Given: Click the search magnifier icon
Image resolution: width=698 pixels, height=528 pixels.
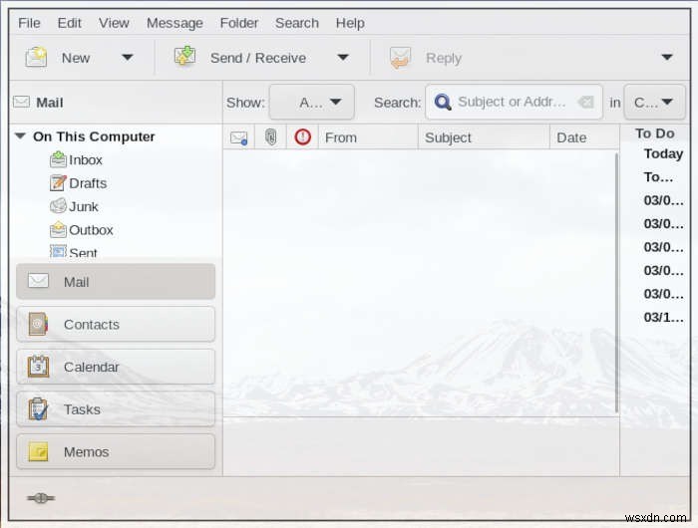Looking at the screenshot, I should point(443,102).
